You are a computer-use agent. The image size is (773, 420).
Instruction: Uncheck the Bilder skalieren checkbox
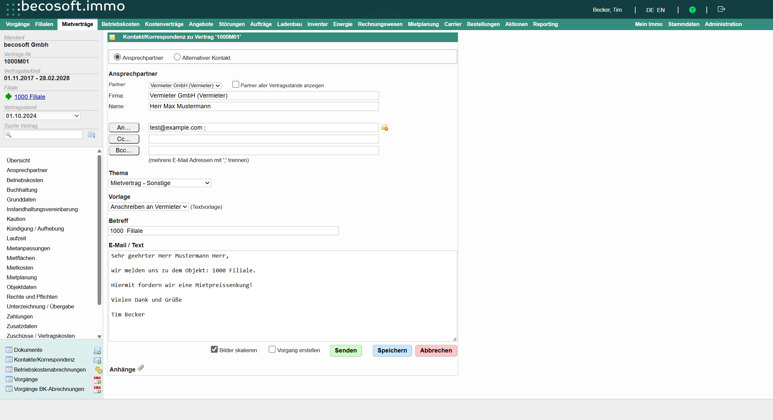214,349
